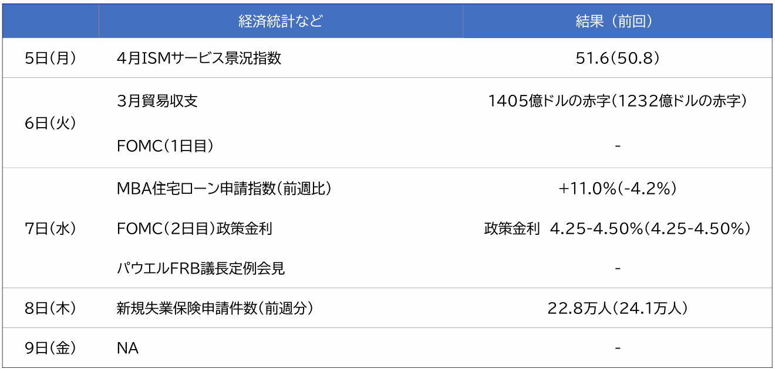775x369 pixels.
Task: Select 新規失業保険申請件数(前週分) entry
Action: coord(215,308)
